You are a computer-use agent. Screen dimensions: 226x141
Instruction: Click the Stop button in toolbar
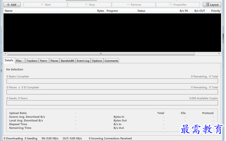point(90,4)
